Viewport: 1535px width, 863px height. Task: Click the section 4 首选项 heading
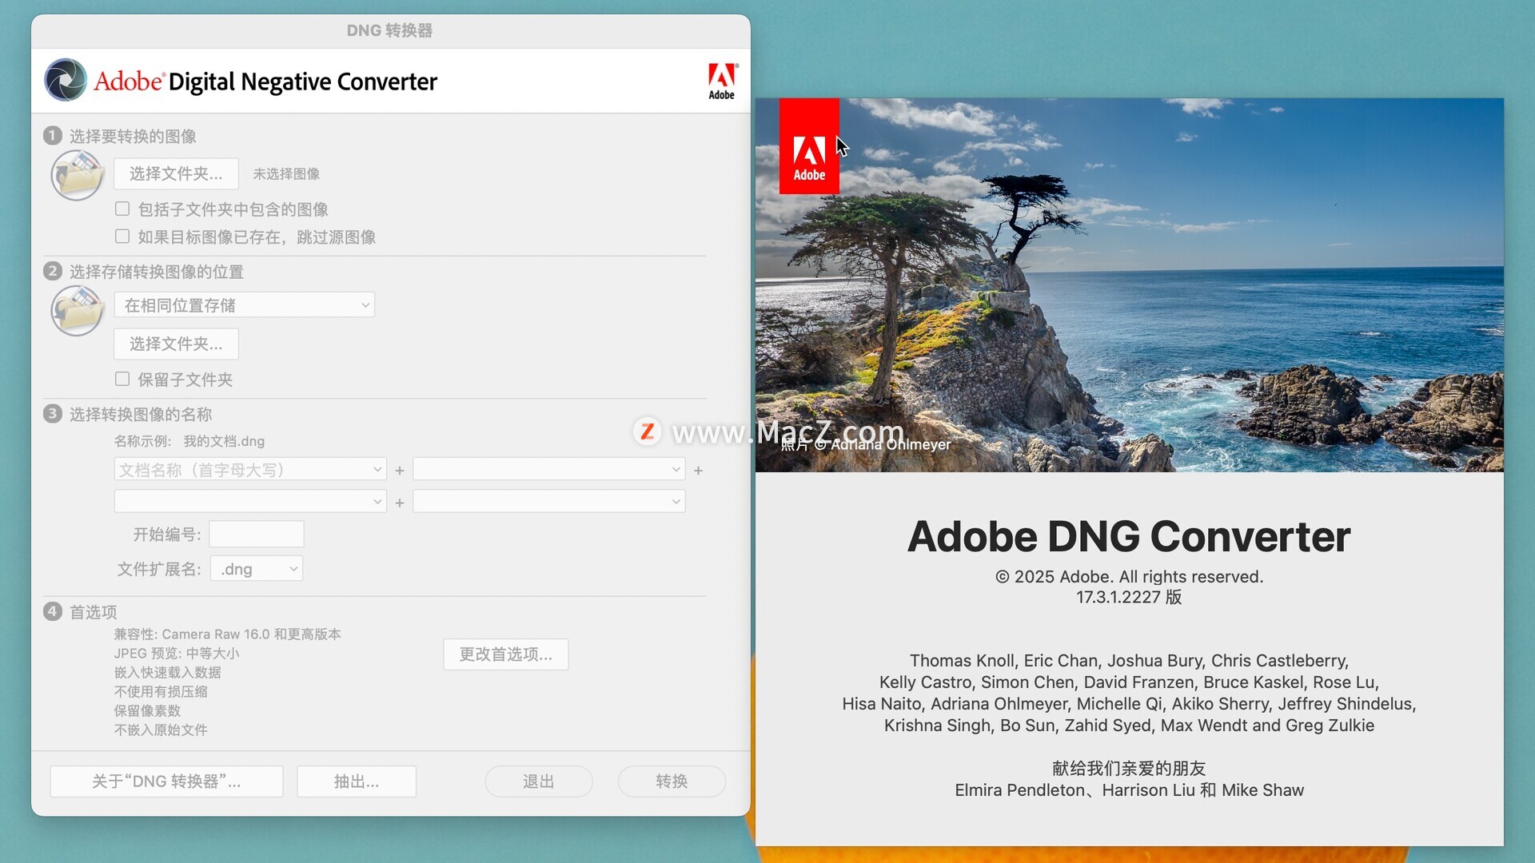tap(94, 612)
